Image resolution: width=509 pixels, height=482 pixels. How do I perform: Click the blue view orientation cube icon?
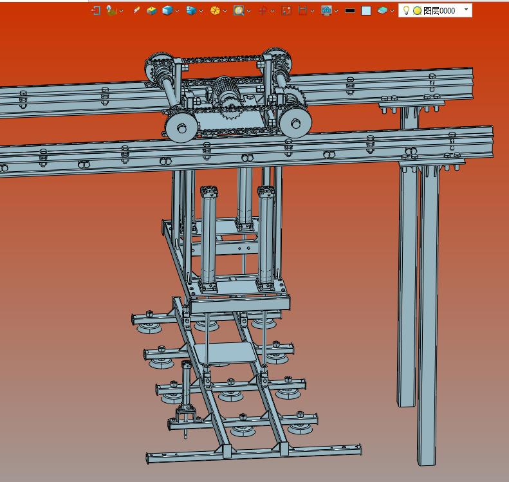pyautogui.click(x=191, y=11)
